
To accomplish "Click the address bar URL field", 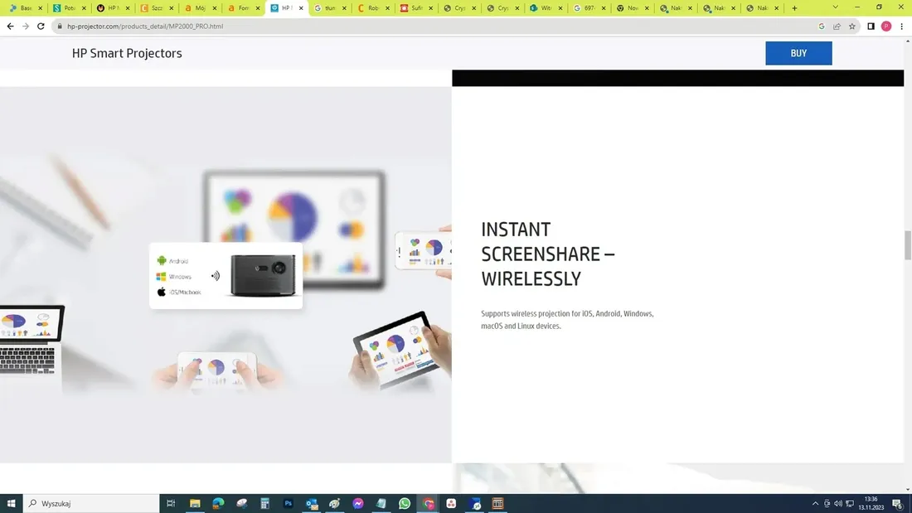I will (x=415, y=27).
